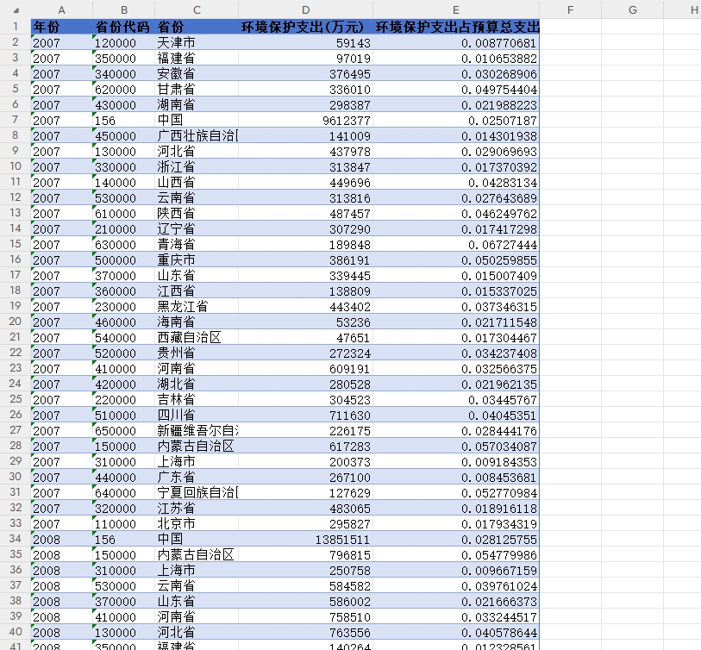
Task: Select cell containing 海南省
Action: point(197,322)
